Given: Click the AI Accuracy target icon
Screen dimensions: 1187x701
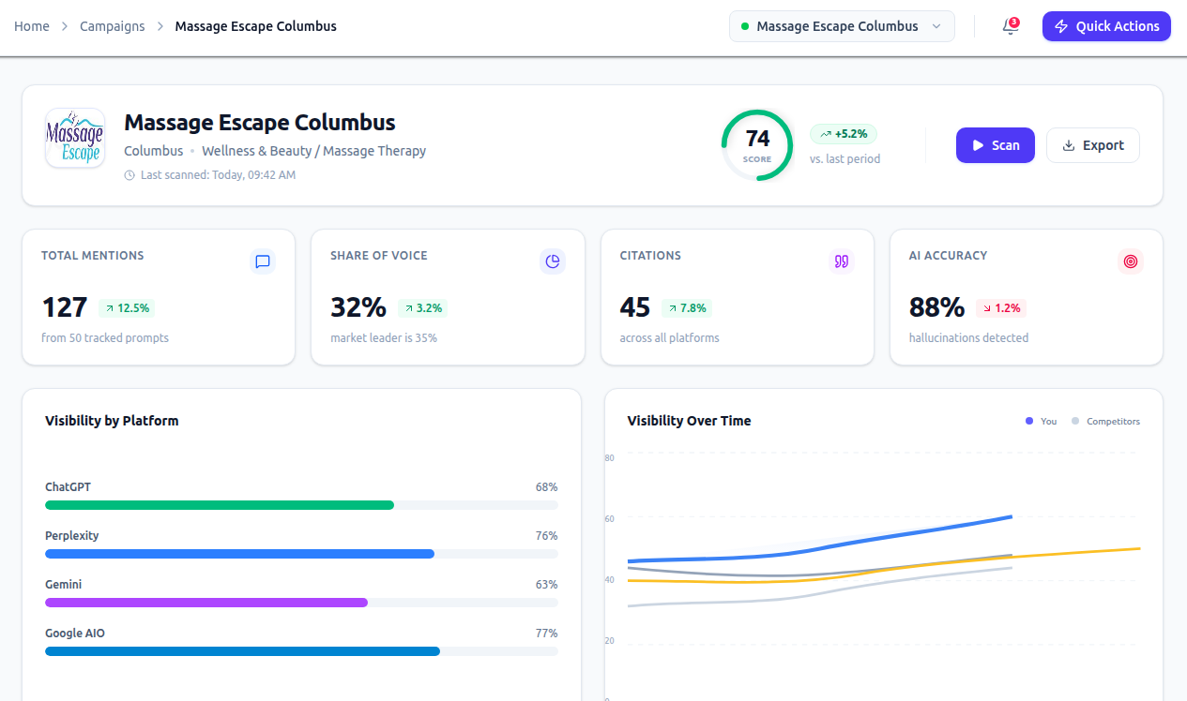Looking at the screenshot, I should coord(1131,261).
